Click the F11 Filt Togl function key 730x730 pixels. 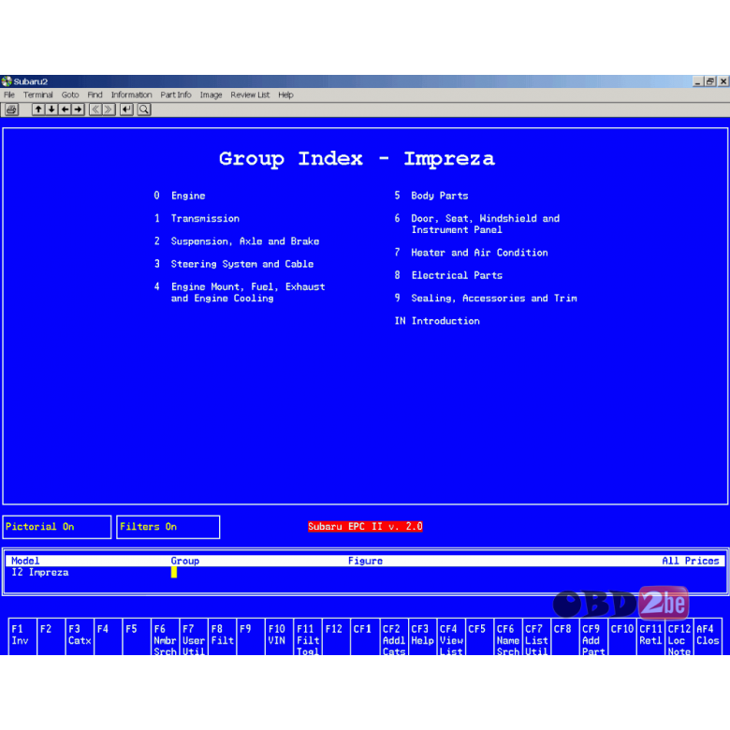pyautogui.click(x=307, y=636)
